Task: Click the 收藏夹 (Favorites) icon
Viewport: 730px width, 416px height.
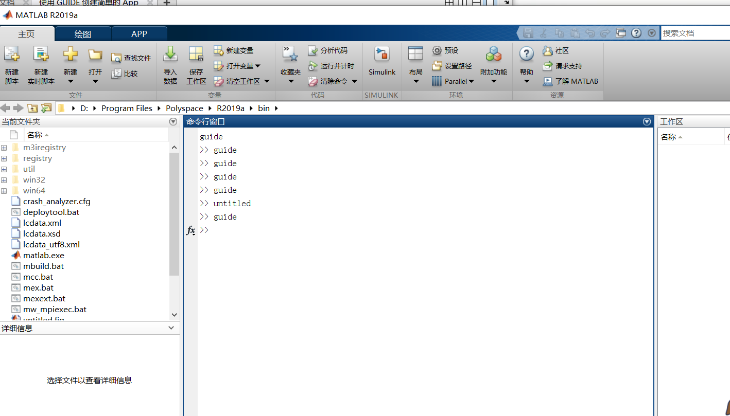Action: click(x=290, y=54)
